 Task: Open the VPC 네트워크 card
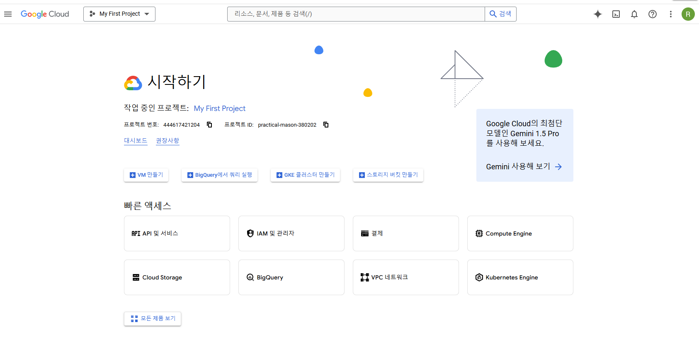click(x=406, y=277)
